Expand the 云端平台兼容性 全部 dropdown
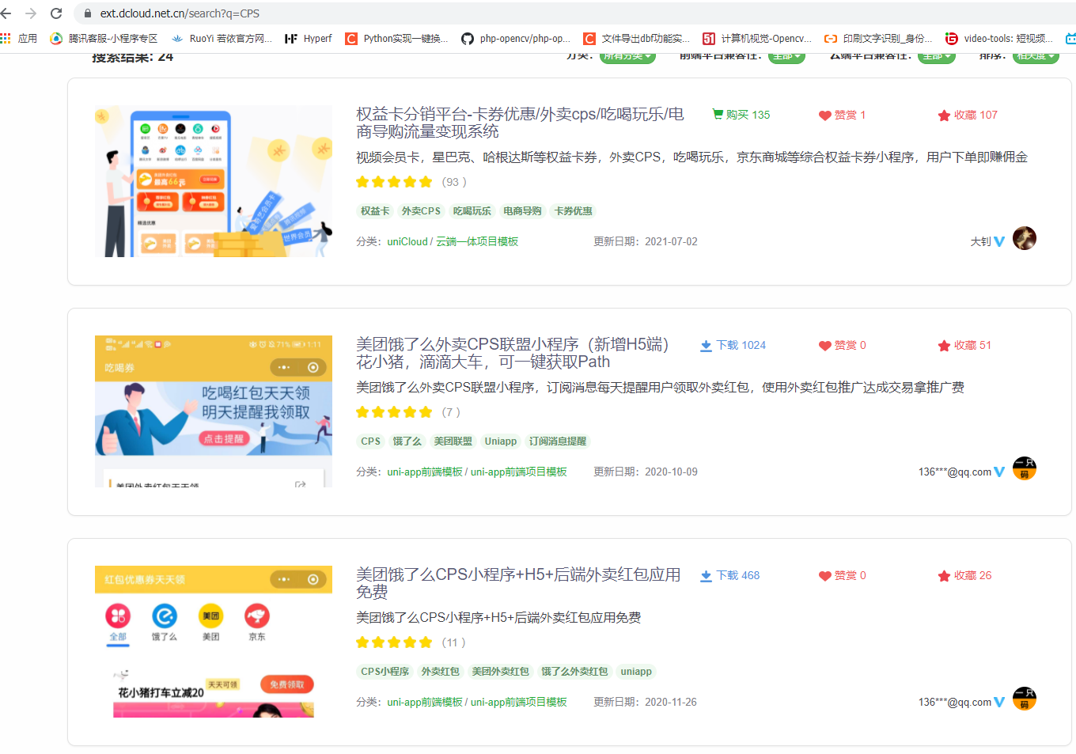Image resolution: width=1076 pixels, height=754 pixels. point(937,56)
